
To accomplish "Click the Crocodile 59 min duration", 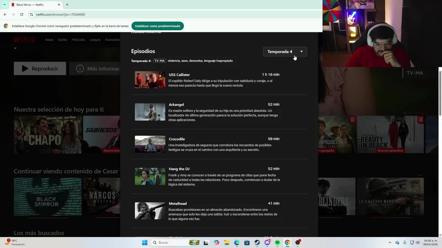I will [273, 139].
